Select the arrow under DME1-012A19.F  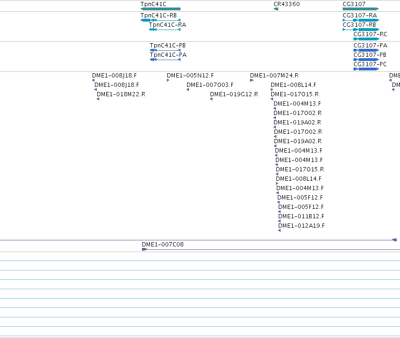279,230
